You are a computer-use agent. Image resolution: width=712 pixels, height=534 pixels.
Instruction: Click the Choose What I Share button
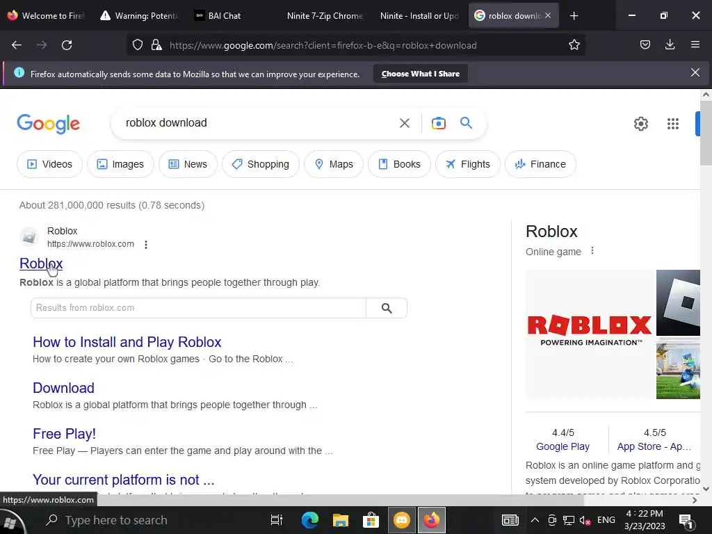pyautogui.click(x=421, y=74)
